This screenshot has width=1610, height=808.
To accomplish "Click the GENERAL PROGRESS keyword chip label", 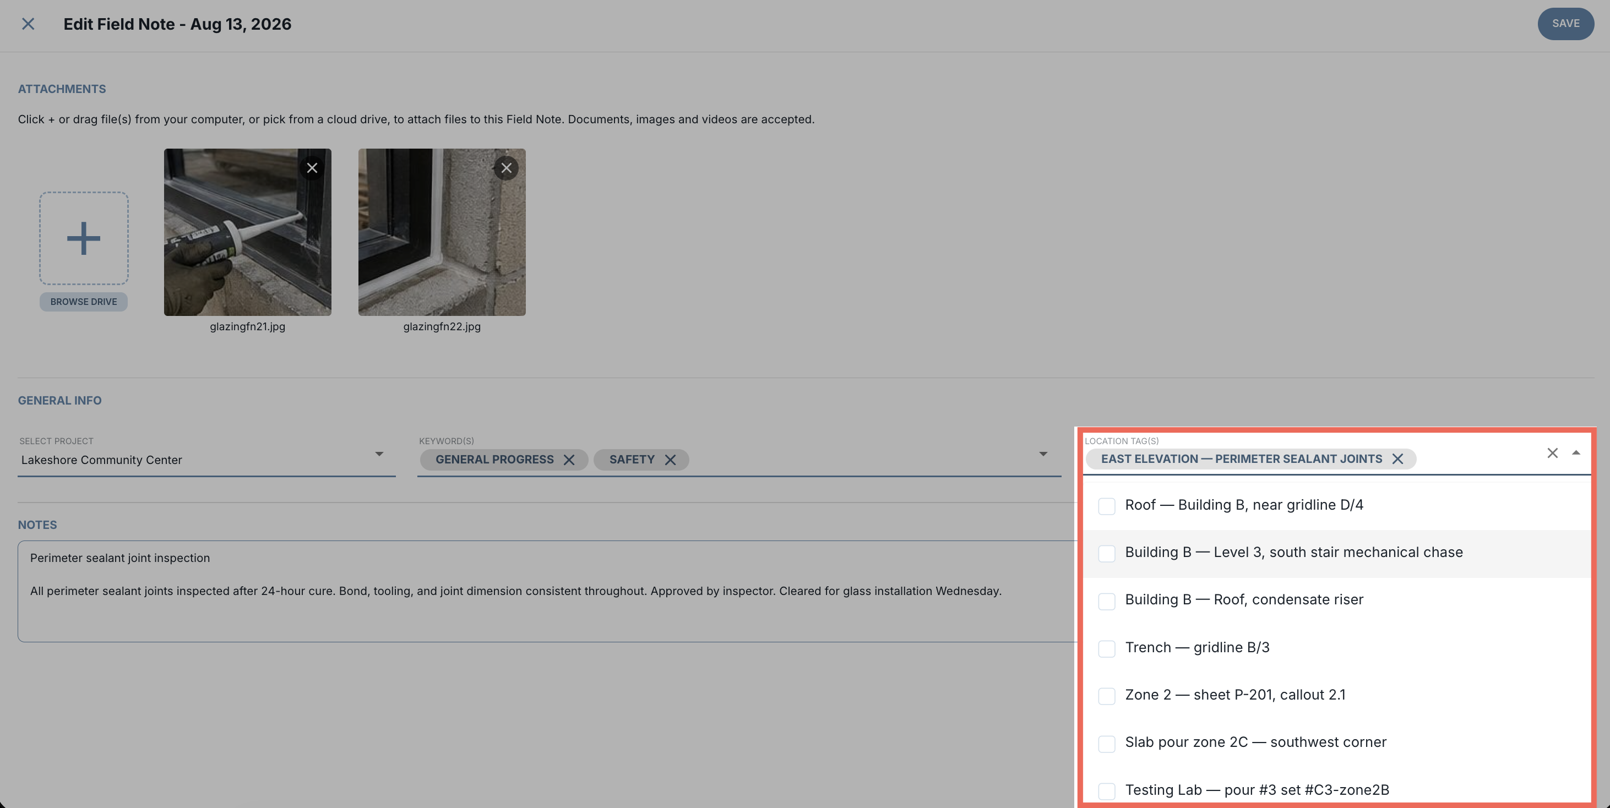I will tap(494, 459).
